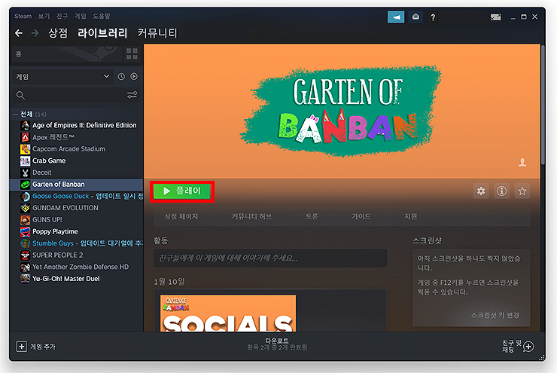Switch library to grid view icon

[132, 54]
